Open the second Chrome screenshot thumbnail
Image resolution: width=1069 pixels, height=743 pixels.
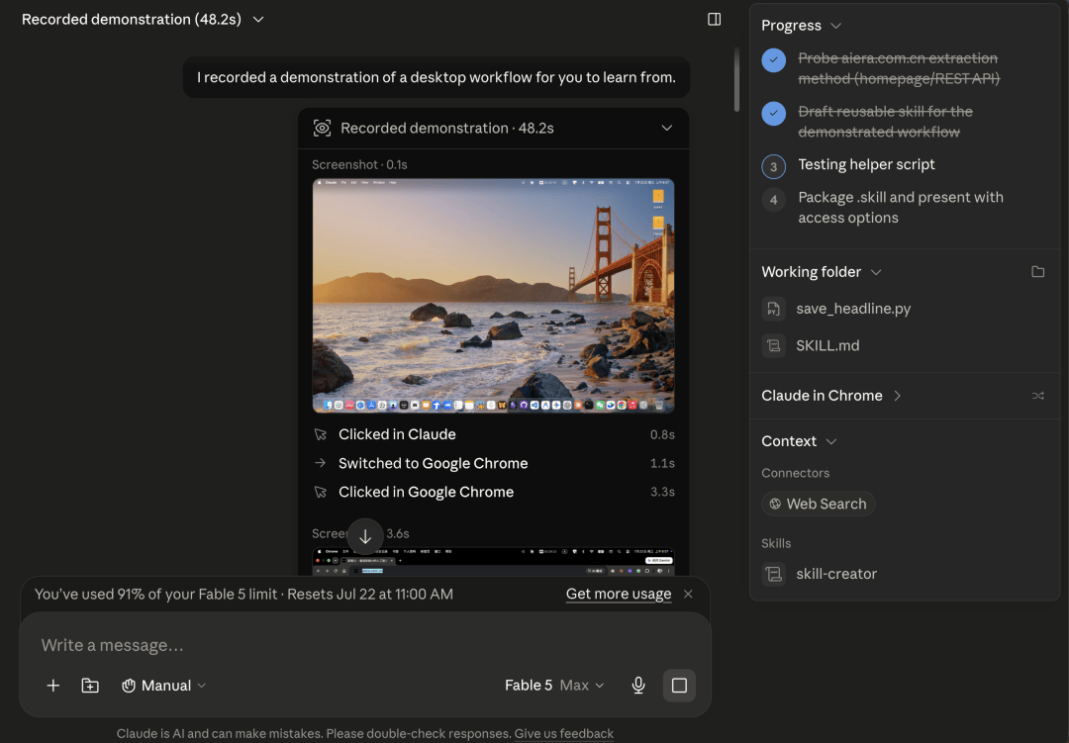[494, 561]
